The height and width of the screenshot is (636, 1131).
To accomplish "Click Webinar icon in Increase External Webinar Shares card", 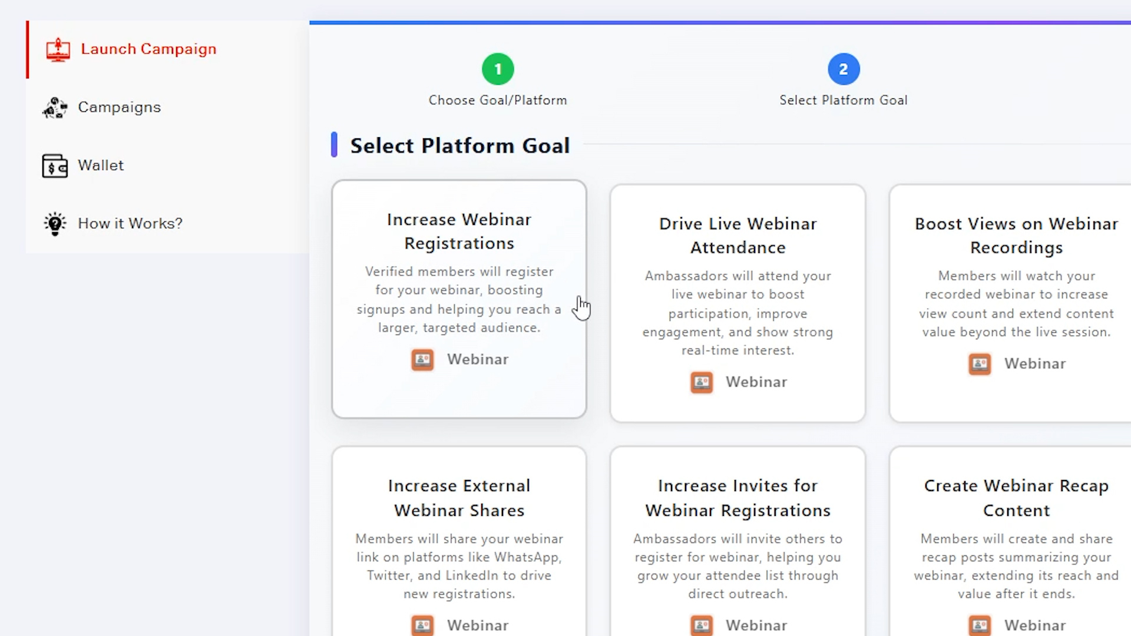I will point(422,625).
